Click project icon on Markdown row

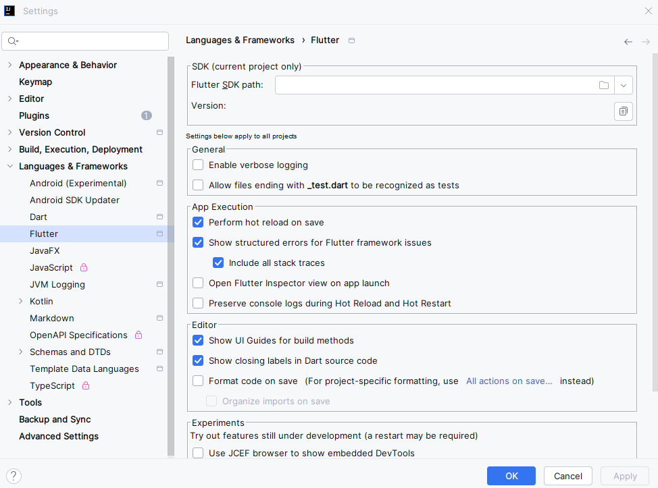tap(159, 318)
